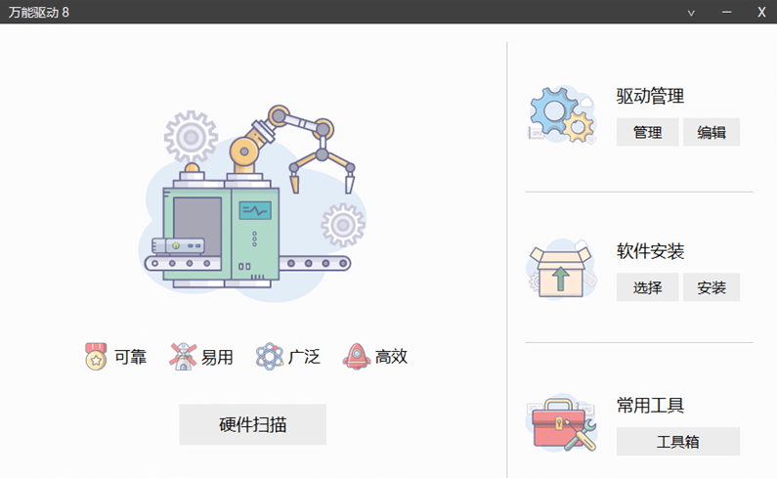777x478 pixels.
Task: Open the 工具箱 toolbox button
Action: (x=678, y=441)
